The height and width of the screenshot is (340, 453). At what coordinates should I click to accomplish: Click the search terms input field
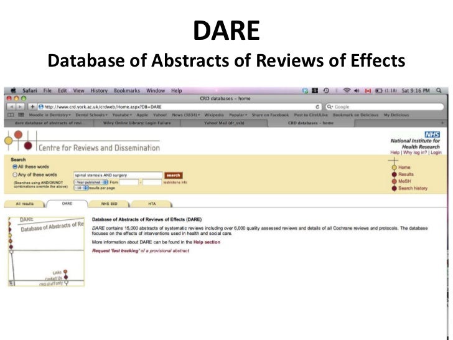[x=118, y=175]
